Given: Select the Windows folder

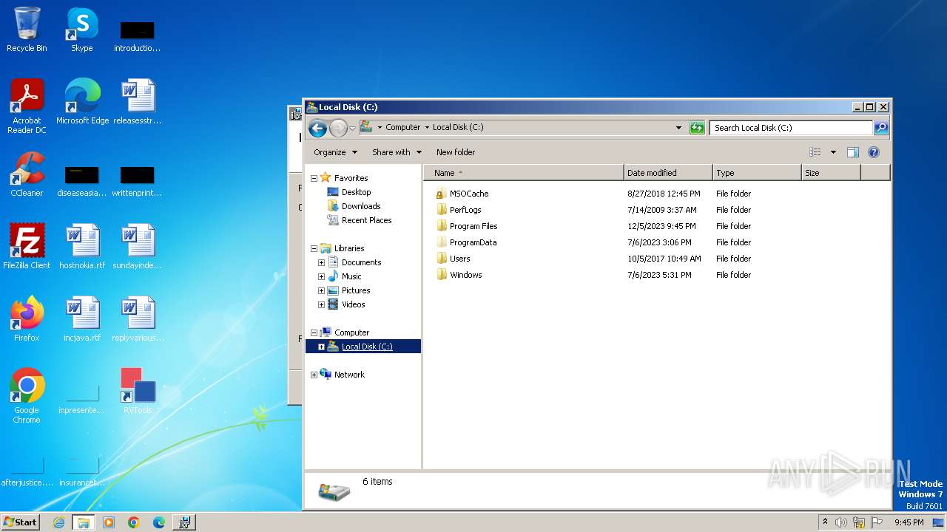Looking at the screenshot, I should point(465,275).
